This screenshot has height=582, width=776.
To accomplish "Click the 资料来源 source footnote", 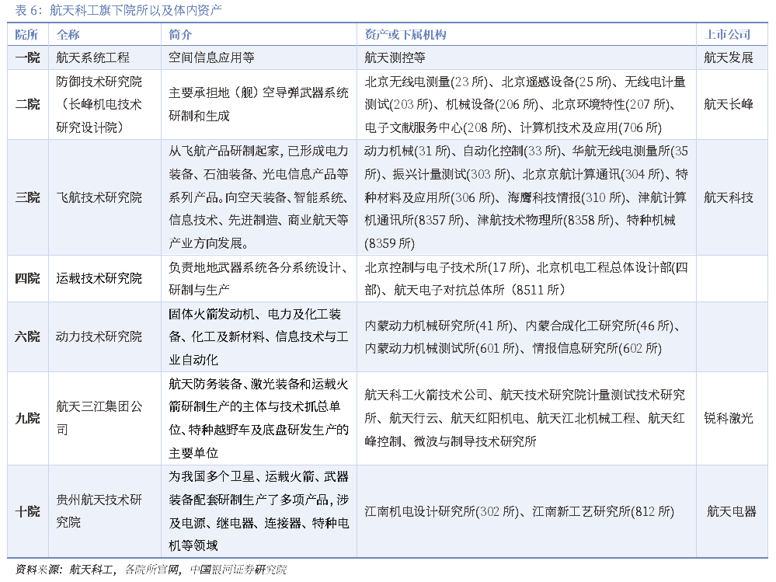I will tap(151, 570).
